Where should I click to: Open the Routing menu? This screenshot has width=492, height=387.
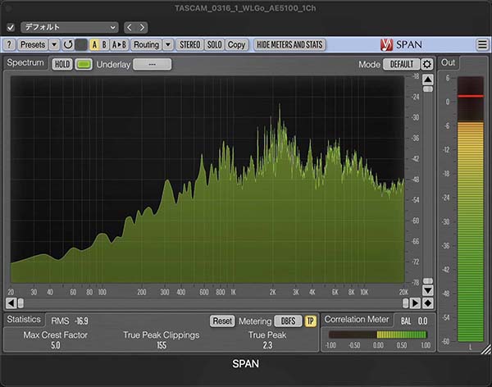(146, 45)
